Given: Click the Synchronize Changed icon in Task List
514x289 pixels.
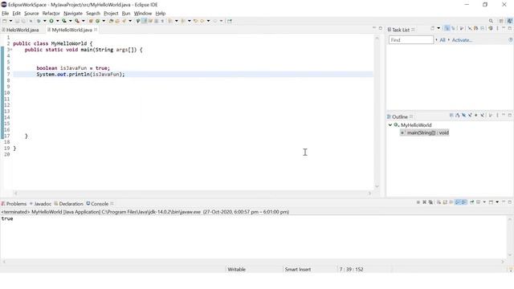Looking at the screenshot, I should [491, 29].
